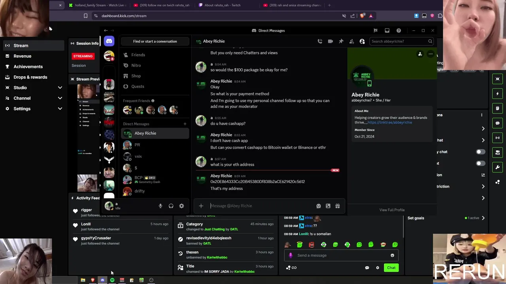The width and height of the screenshot is (506, 284).
Task: Open Kick chat settings gear
Action: tap(378, 268)
